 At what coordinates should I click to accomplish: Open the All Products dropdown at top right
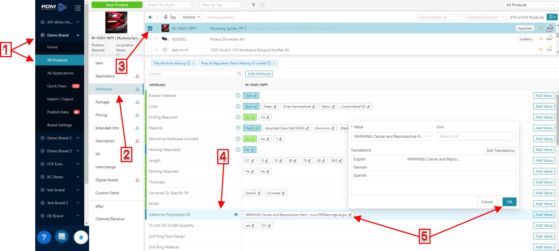click(531, 5)
